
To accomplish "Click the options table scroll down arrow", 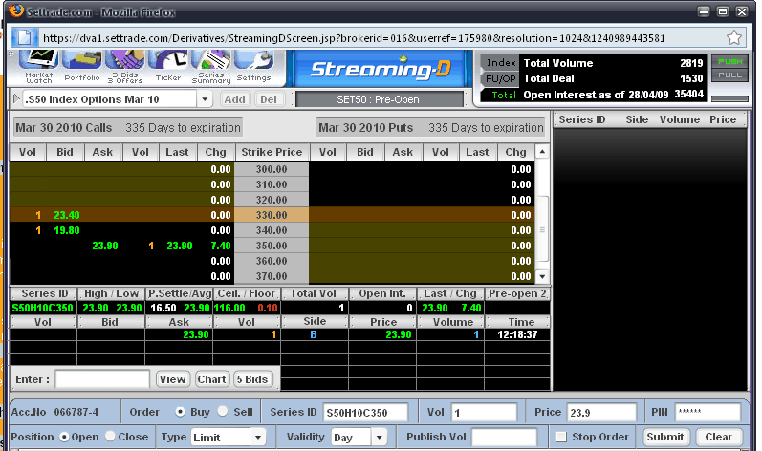I will (x=542, y=277).
